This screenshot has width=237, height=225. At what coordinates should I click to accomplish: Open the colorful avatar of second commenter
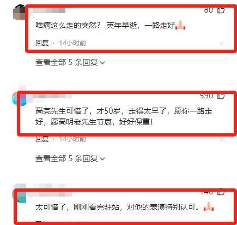point(19,99)
